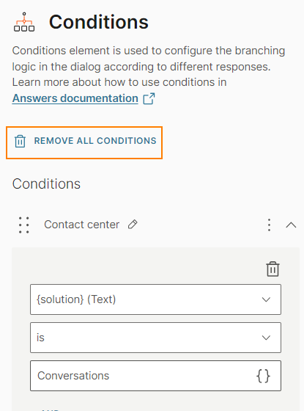Viewport: 304px width, 411px height.
Task: Click the external link icon beside Answers documentation
Action: point(149,99)
